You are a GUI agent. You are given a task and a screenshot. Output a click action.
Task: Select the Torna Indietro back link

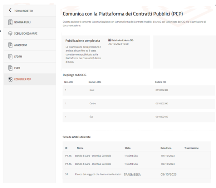point(24,11)
